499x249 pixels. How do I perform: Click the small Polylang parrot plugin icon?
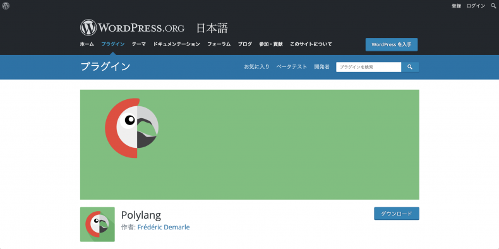click(x=97, y=224)
